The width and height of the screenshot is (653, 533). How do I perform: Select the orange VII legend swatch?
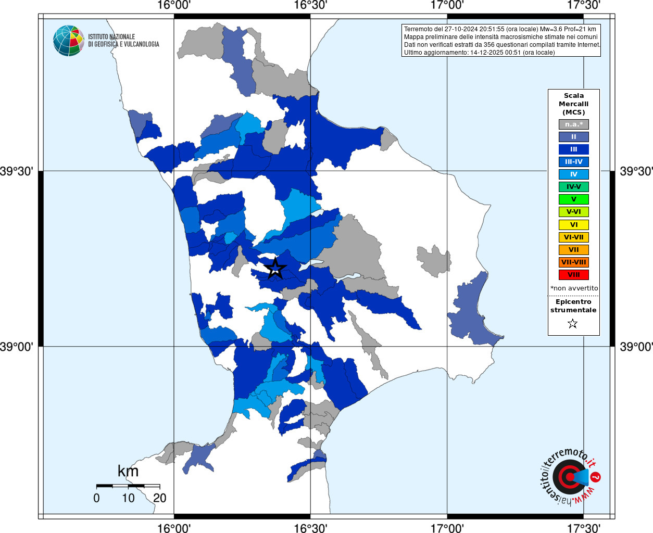tap(574, 250)
